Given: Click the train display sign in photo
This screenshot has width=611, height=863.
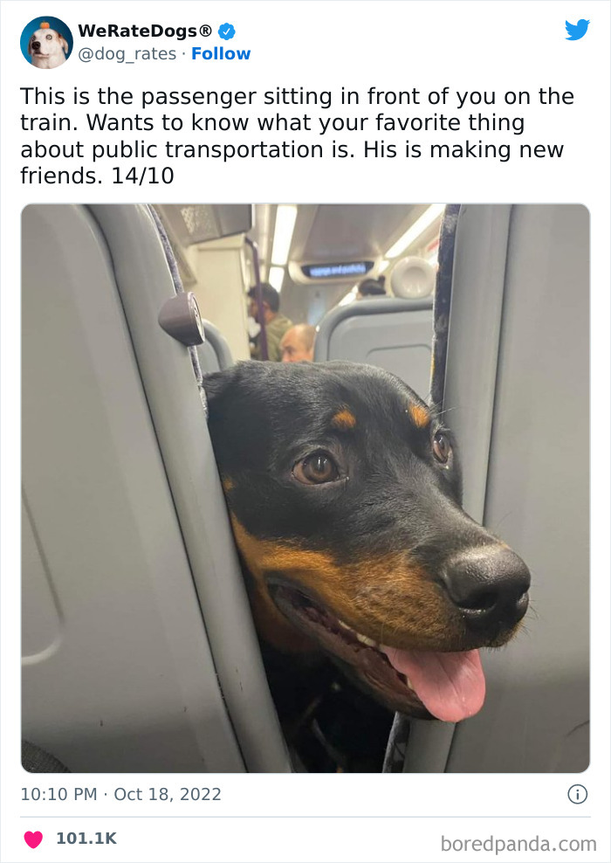Looking at the screenshot, I should click(338, 269).
